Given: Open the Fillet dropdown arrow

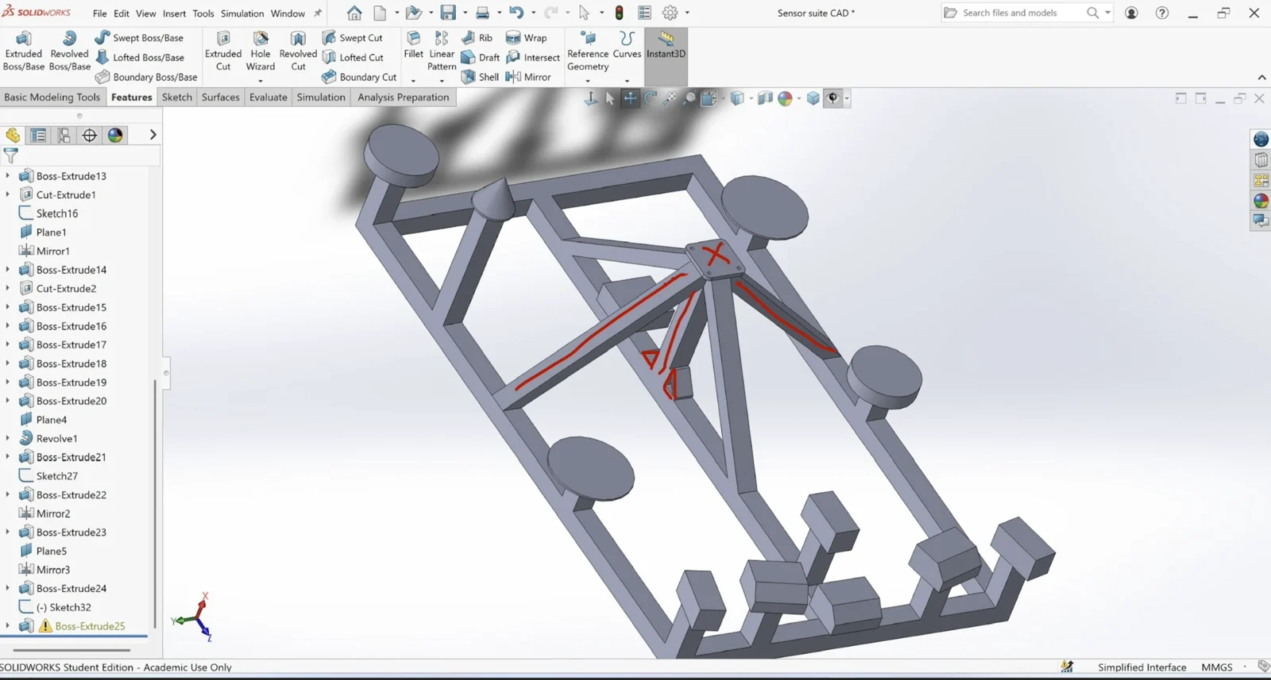Looking at the screenshot, I should point(413,80).
